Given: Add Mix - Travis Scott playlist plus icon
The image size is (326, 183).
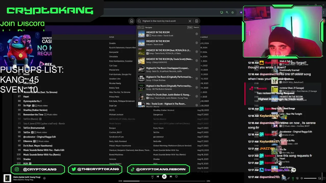Looking at the screenshot, I should (x=197, y=105).
